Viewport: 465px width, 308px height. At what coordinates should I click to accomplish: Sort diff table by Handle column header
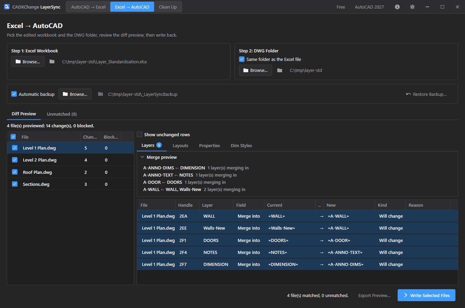(186, 205)
